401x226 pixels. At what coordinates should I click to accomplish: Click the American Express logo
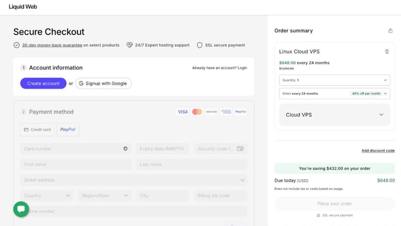(x=226, y=112)
